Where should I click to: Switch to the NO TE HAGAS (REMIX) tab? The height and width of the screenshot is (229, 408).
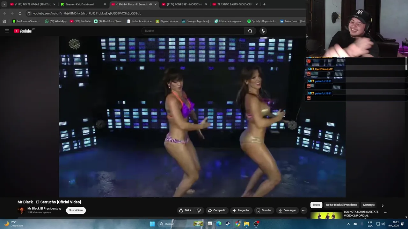coord(32,4)
